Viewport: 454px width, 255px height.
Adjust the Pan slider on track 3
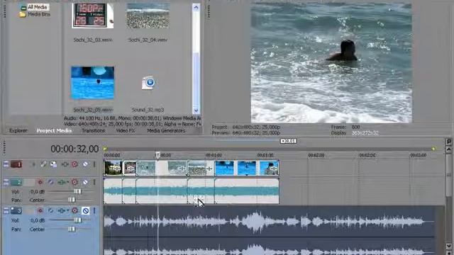71,229
